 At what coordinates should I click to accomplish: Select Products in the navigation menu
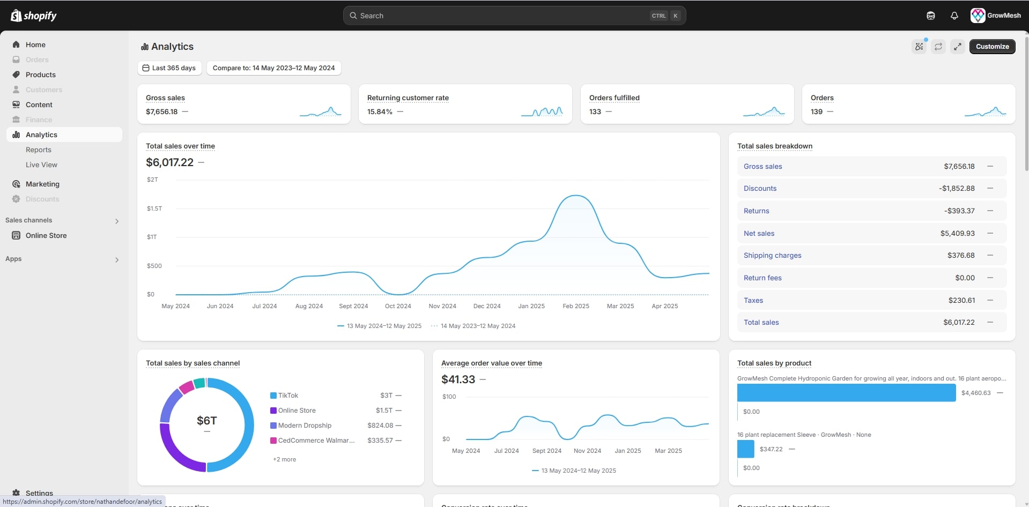coord(41,74)
